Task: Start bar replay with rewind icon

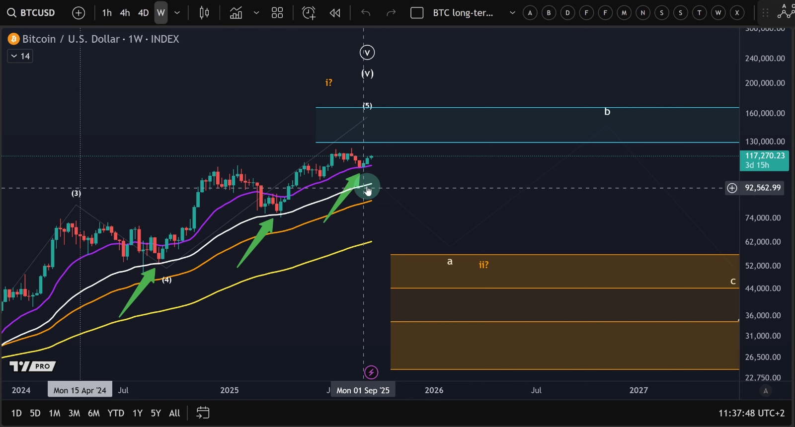Action: click(x=335, y=13)
